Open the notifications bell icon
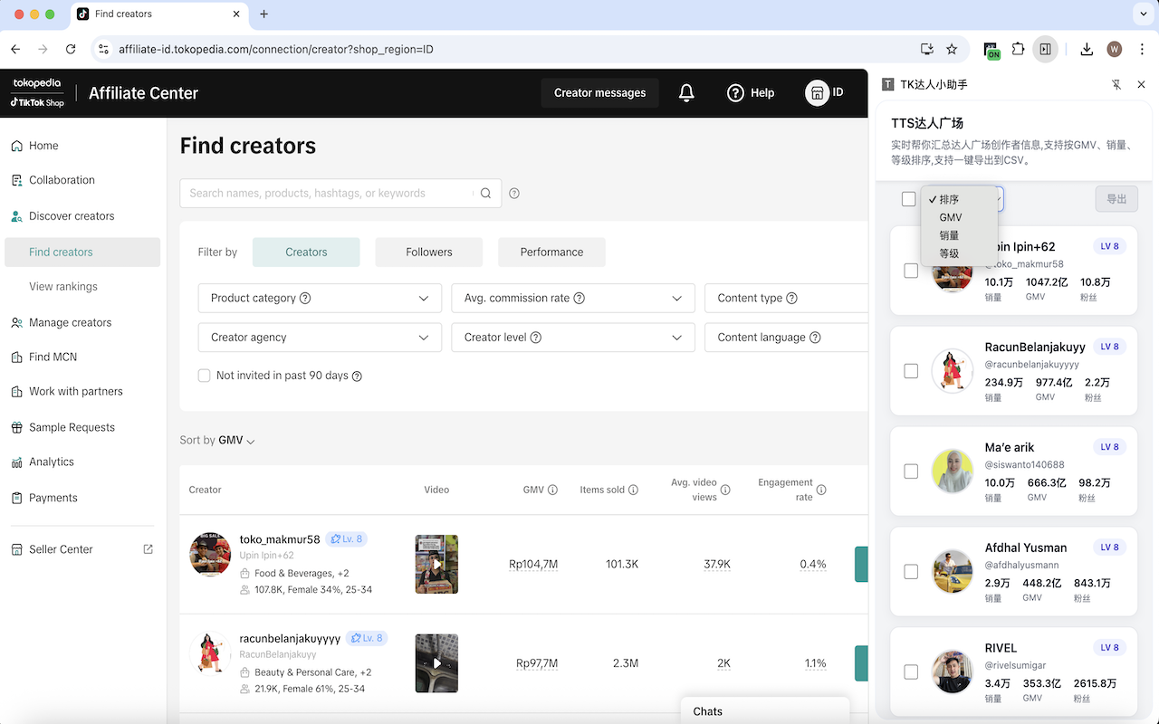Viewport: 1159px width, 724px height. tap(686, 92)
